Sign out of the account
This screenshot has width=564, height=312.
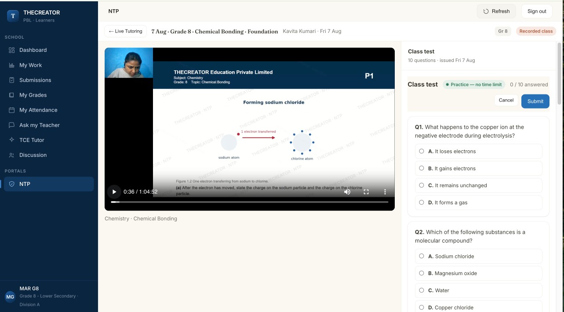[x=537, y=11]
